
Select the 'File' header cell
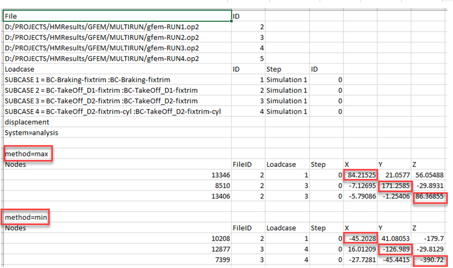click(x=117, y=16)
